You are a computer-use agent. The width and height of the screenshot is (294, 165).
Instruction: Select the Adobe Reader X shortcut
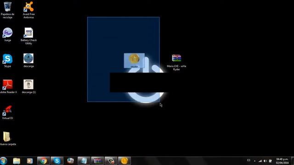[x=8, y=87]
